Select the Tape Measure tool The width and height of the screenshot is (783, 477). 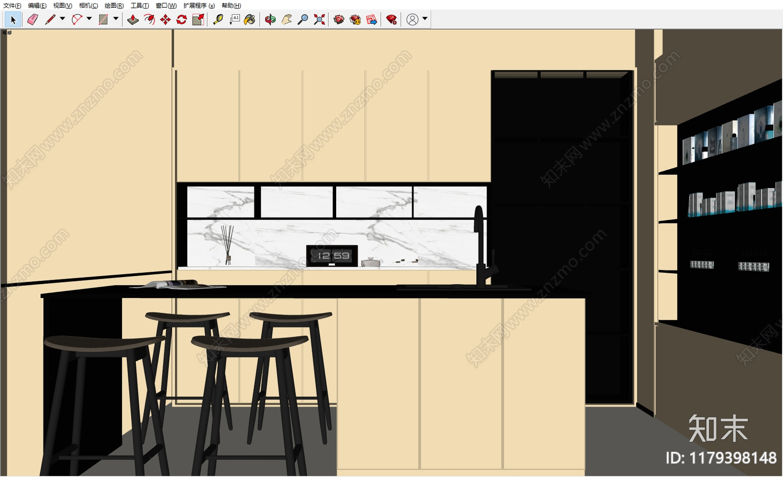click(218, 20)
